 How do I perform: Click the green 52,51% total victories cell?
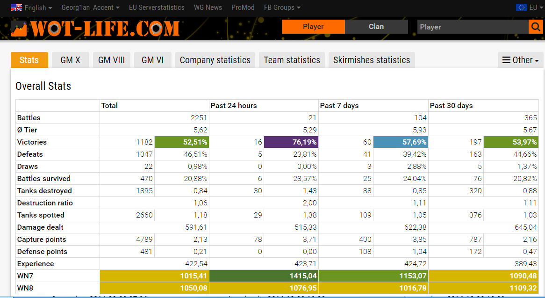pos(182,142)
